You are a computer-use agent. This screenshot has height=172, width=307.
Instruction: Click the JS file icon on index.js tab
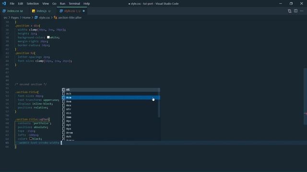click(x=34, y=11)
